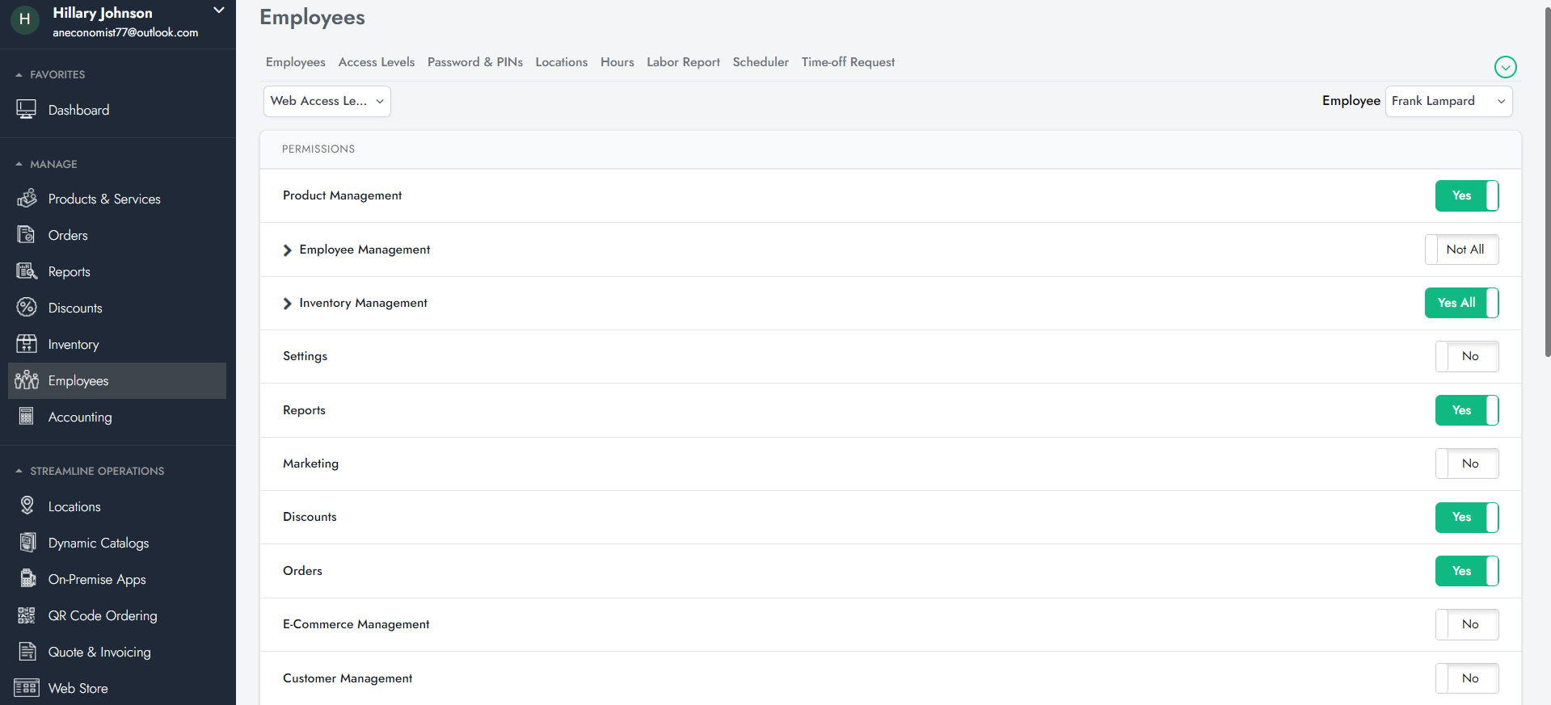Disable the Product Management permission toggle
The height and width of the screenshot is (705, 1551).
tap(1466, 196)
